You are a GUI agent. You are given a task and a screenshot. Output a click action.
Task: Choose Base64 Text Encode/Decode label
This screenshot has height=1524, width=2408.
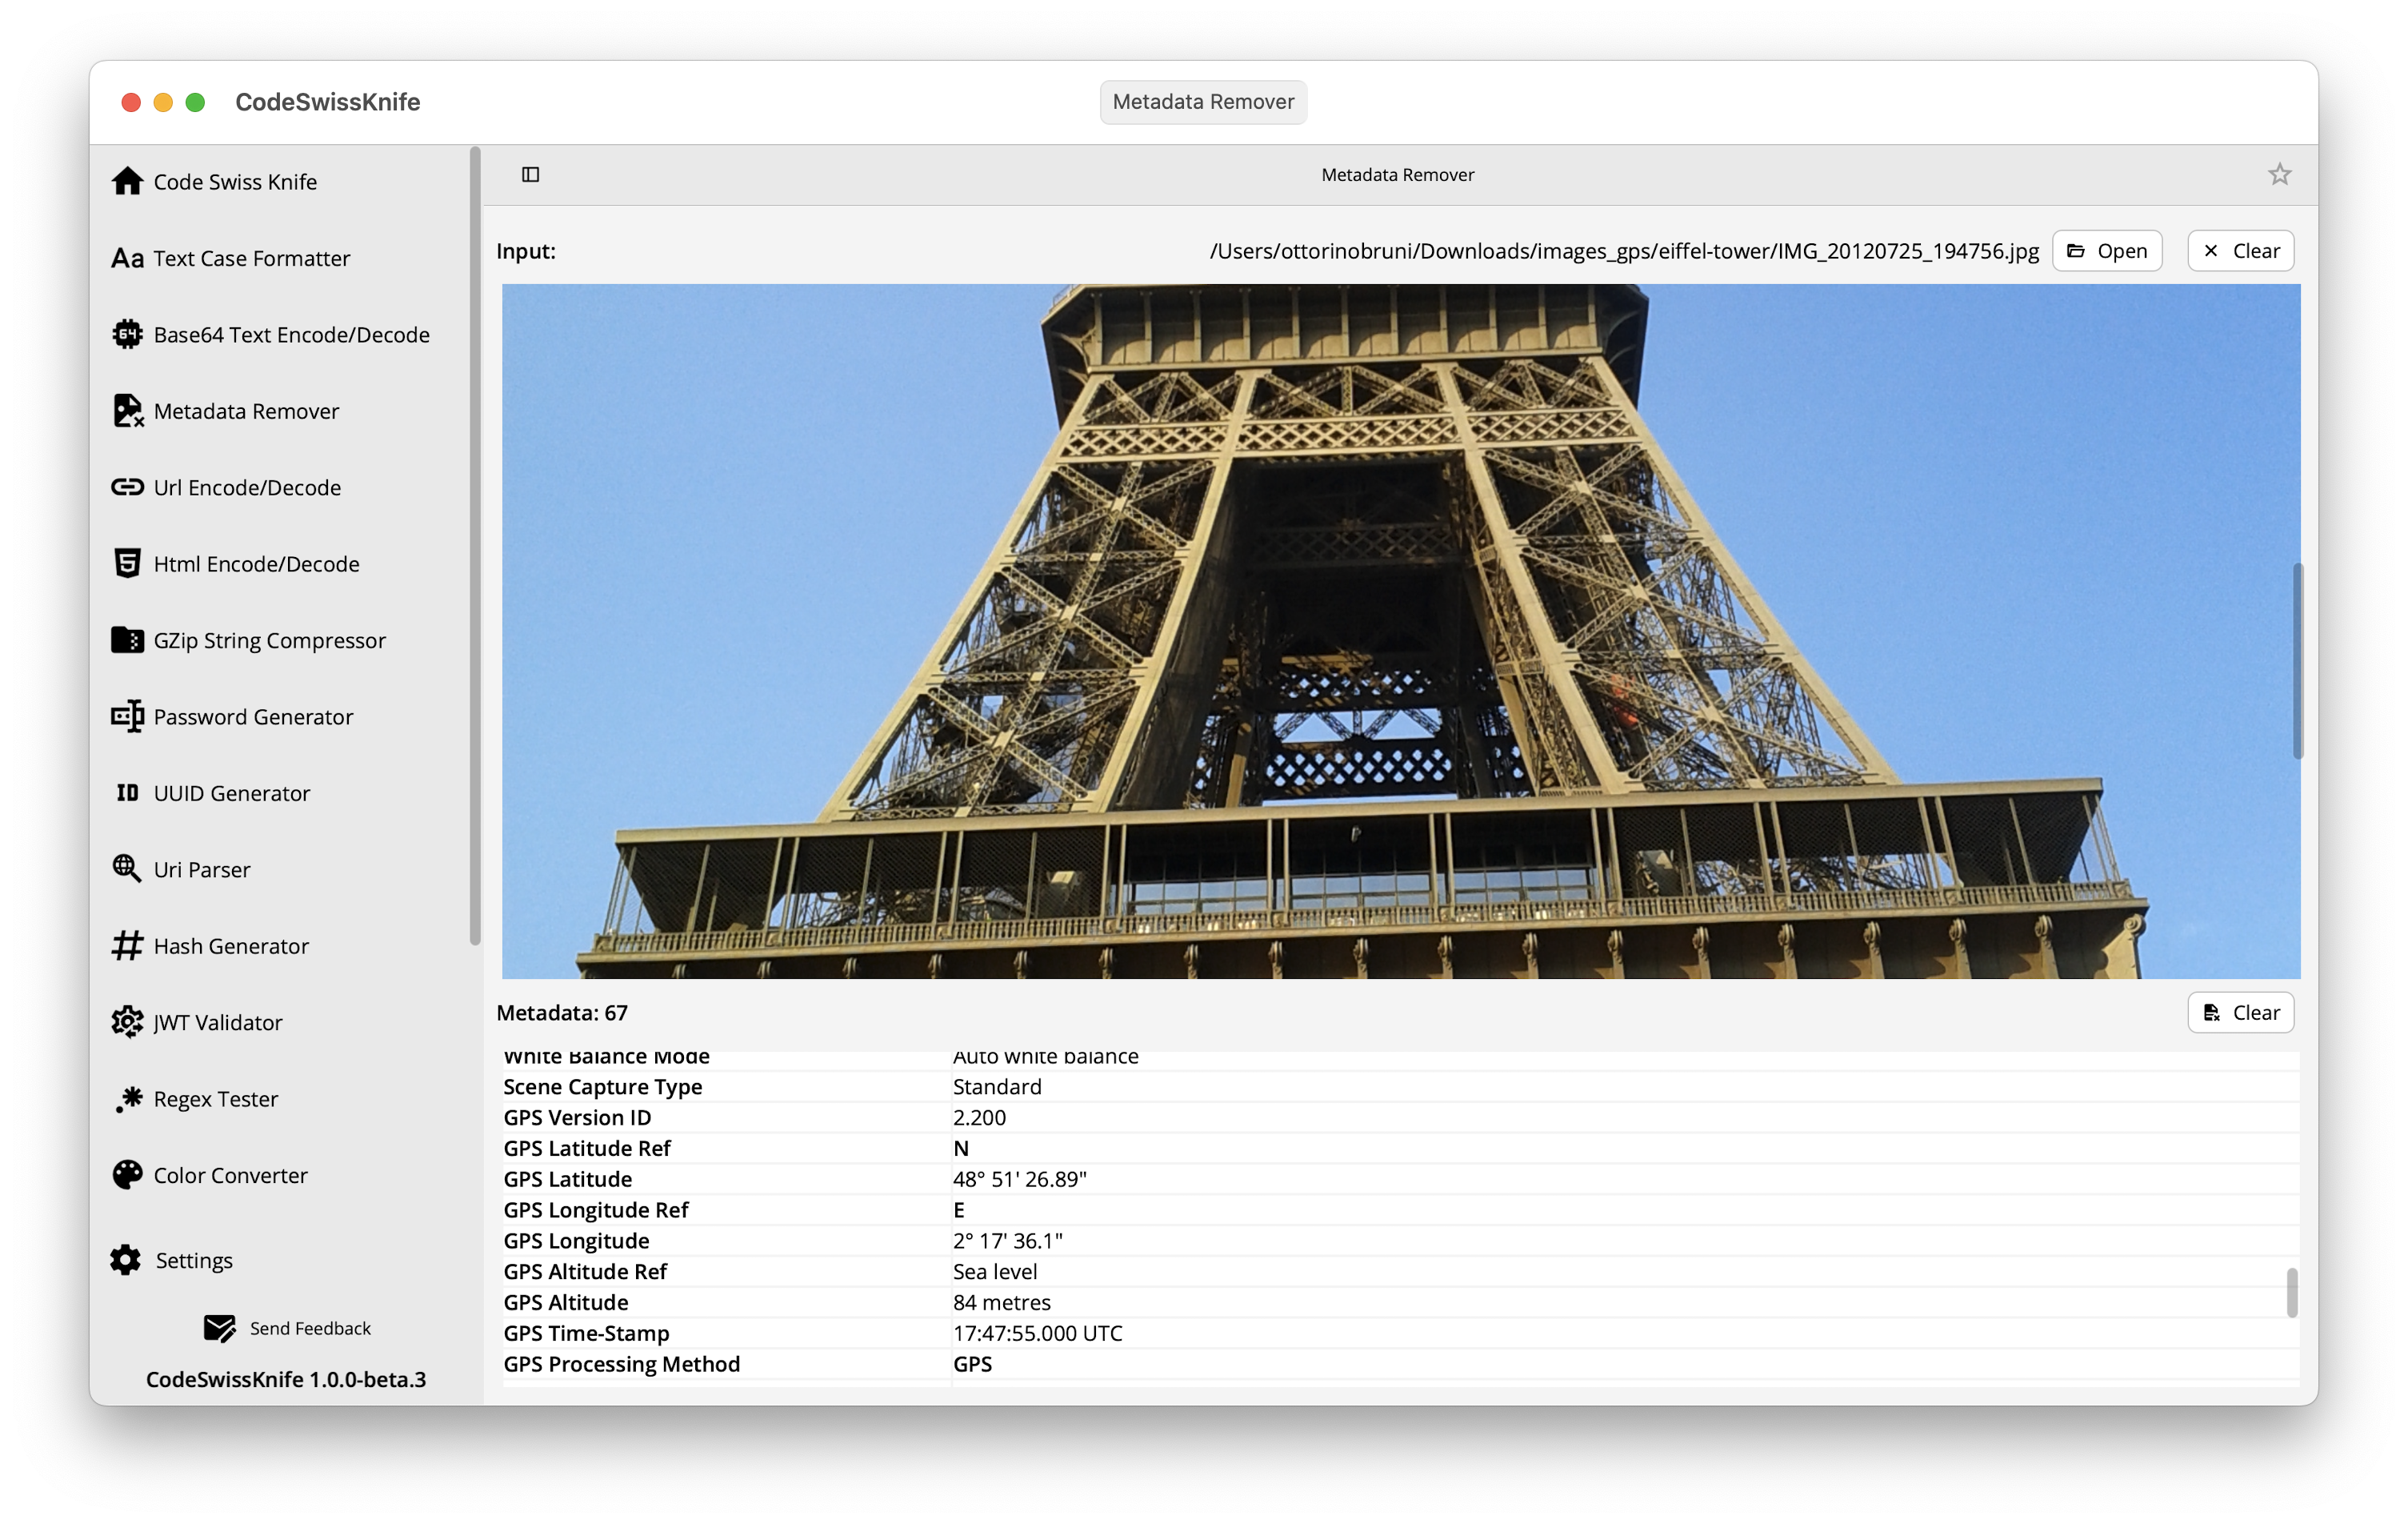tap(291, 335)
